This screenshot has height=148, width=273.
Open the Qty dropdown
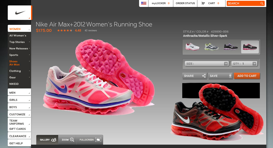pyautogui.click(x=244, y=64)
